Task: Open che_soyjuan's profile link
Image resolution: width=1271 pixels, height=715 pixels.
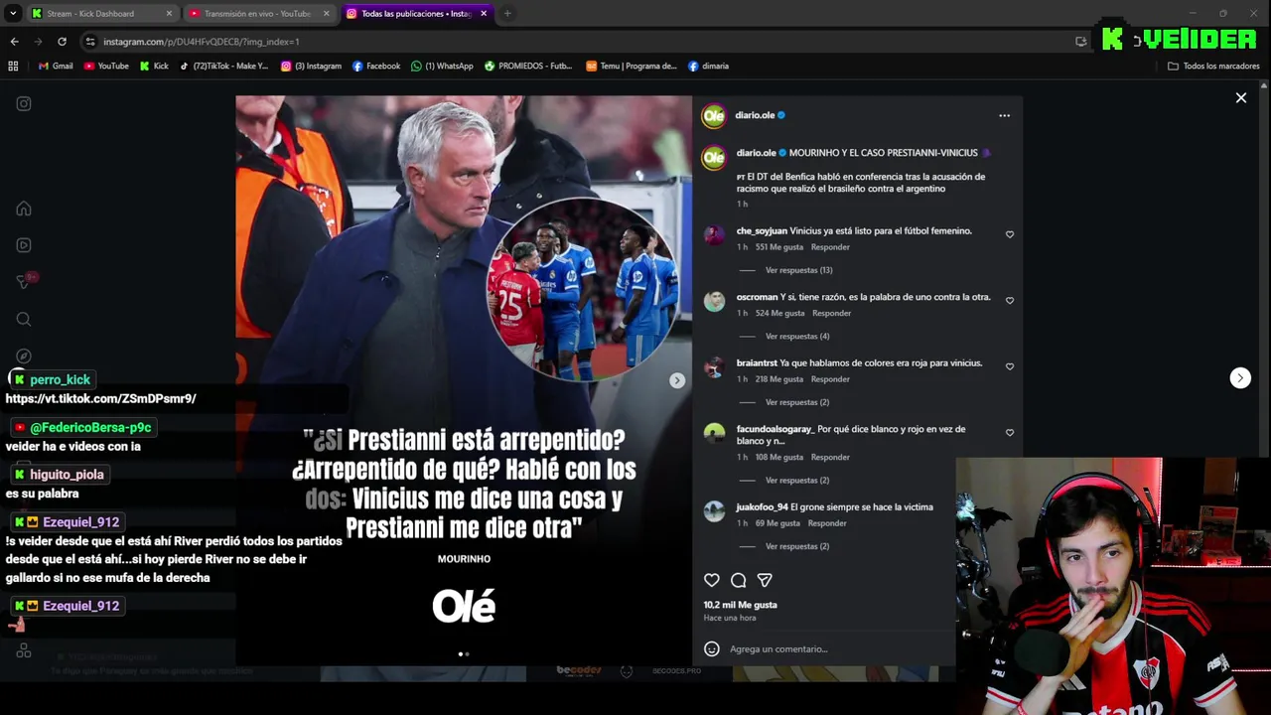Action: click(x=762, y=230)
